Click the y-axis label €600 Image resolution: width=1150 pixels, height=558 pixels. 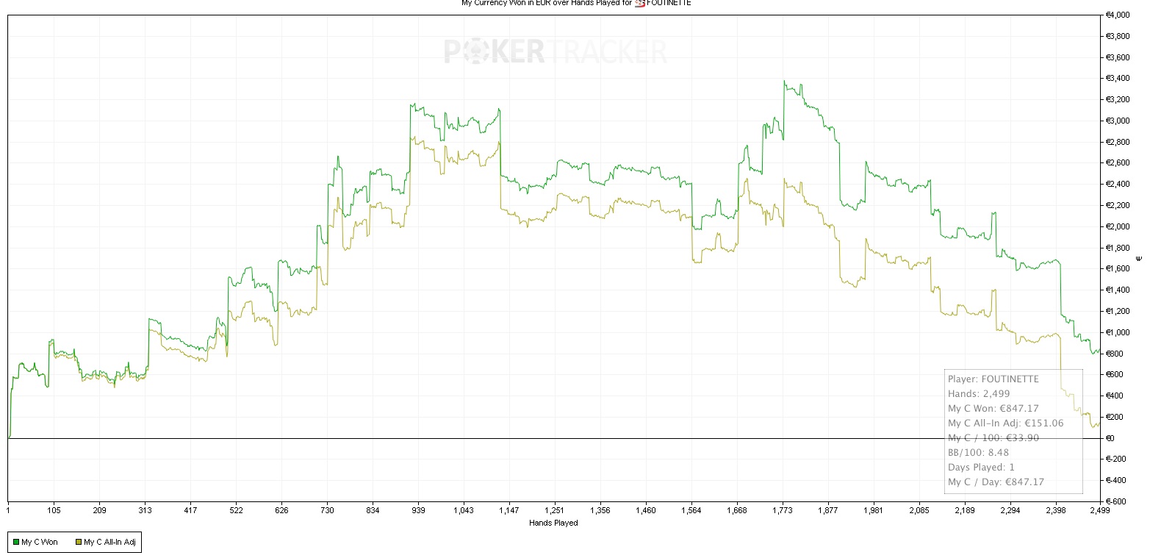1115,375
